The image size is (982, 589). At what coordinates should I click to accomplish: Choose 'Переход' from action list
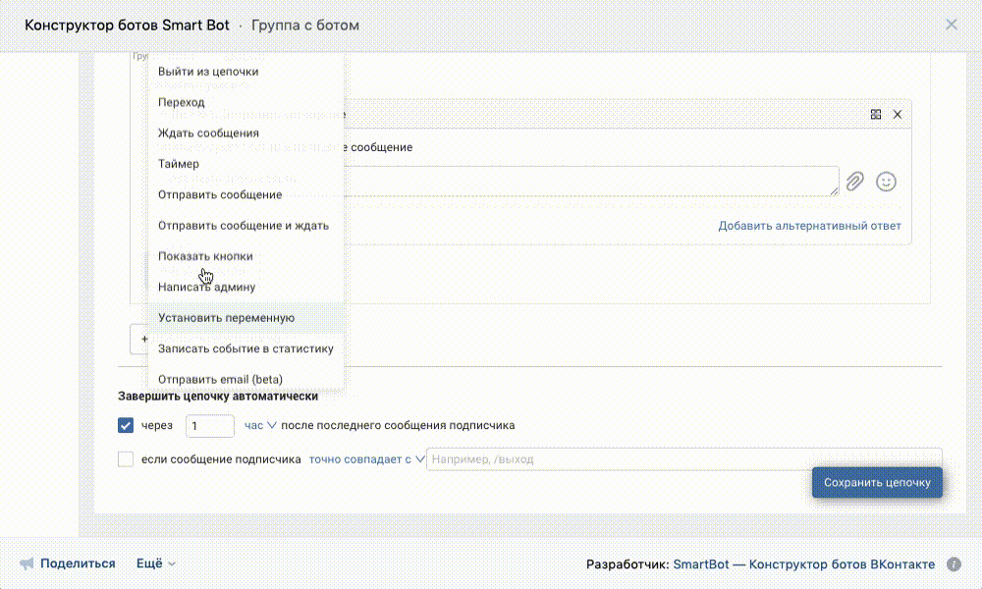(245, 102)
